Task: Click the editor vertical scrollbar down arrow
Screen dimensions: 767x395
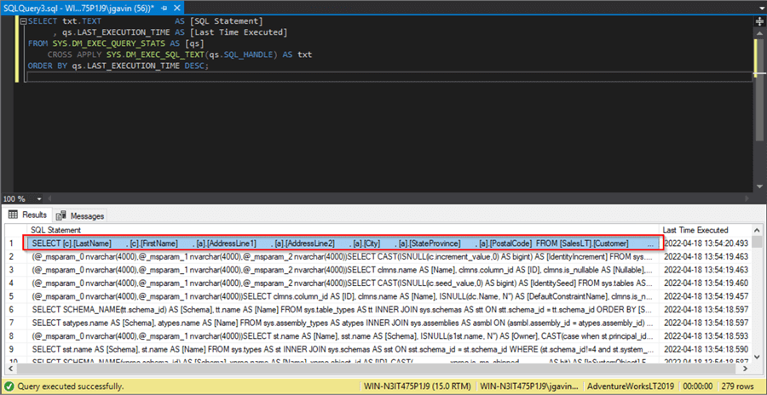Action: pos(759,186)
